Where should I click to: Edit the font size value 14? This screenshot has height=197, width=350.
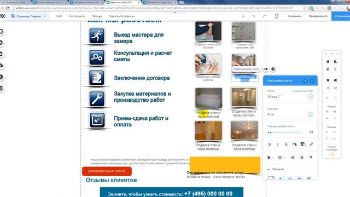pyautogui.click(x=311, y=132)
